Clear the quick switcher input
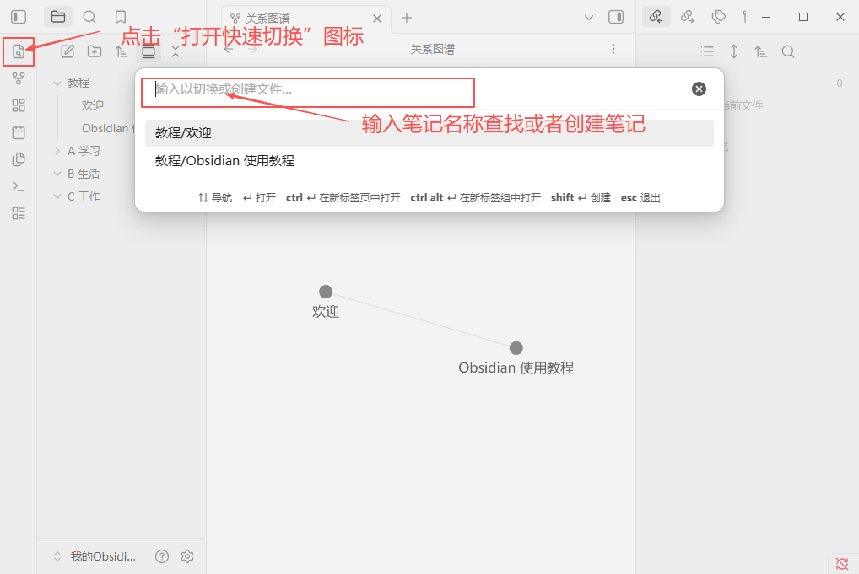The width and height of the screenshot is (859, 574). click(x=699, y=89)
